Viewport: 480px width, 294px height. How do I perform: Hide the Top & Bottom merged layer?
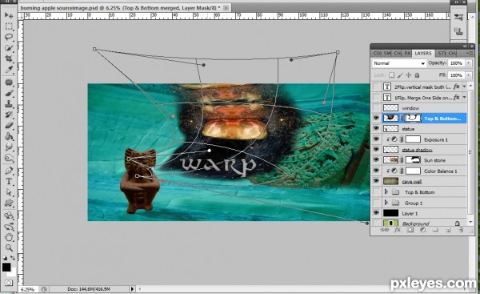[x=376, y=118]
